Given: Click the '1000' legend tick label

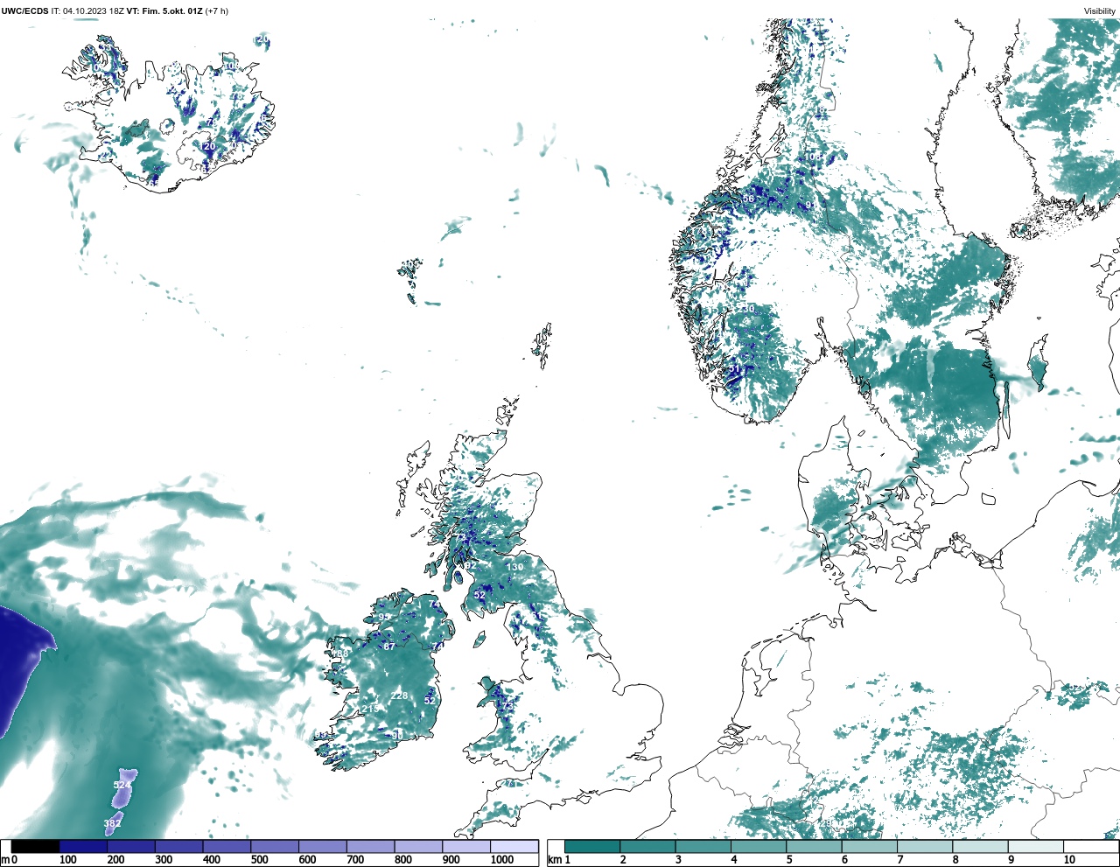Looking at the screenshot, I should 502,860.
